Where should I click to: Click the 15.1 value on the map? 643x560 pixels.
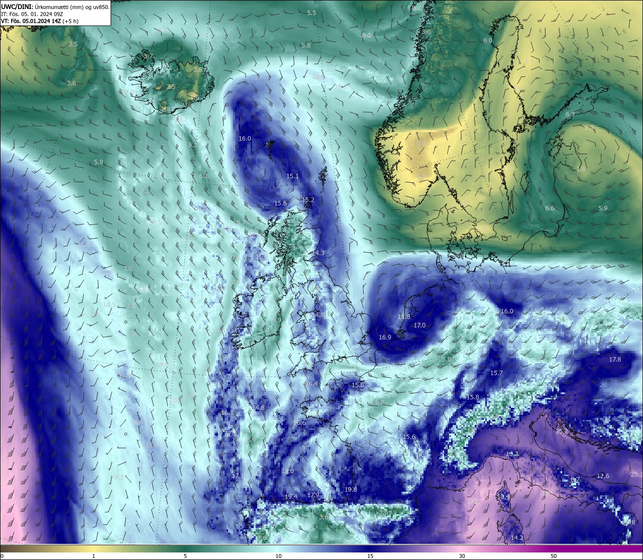click(x=292, y=176)
